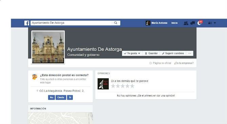The height and width of the screenshot is (124, 227).
Task: Open privacy shortcuts lock icon
Action: pos(210,23)
